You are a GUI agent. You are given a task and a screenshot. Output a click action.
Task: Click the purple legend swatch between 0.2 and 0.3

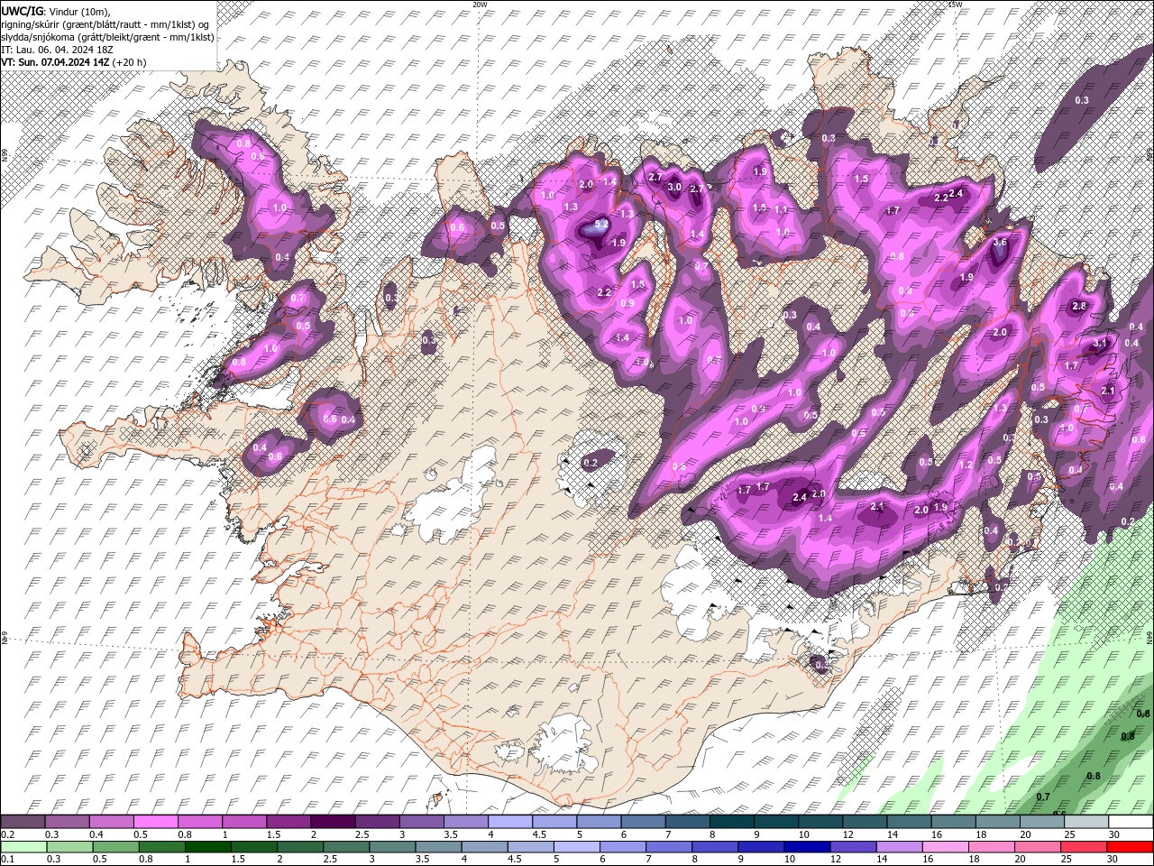pos(23,822)
